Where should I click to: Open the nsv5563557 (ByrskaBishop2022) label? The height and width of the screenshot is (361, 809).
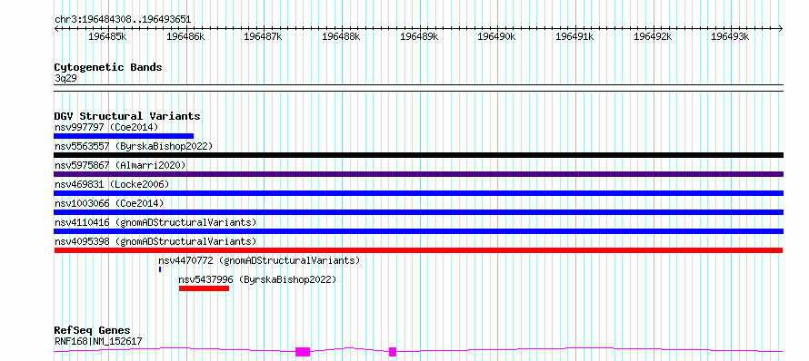tap(134, 146)
